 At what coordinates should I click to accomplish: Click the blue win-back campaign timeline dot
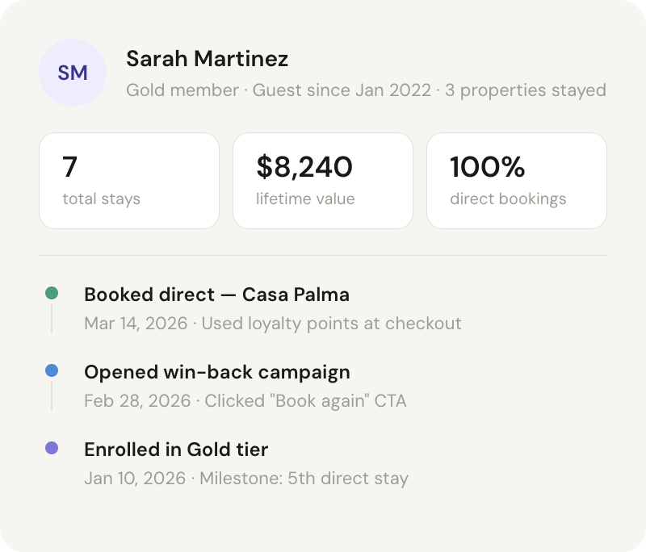52,371
